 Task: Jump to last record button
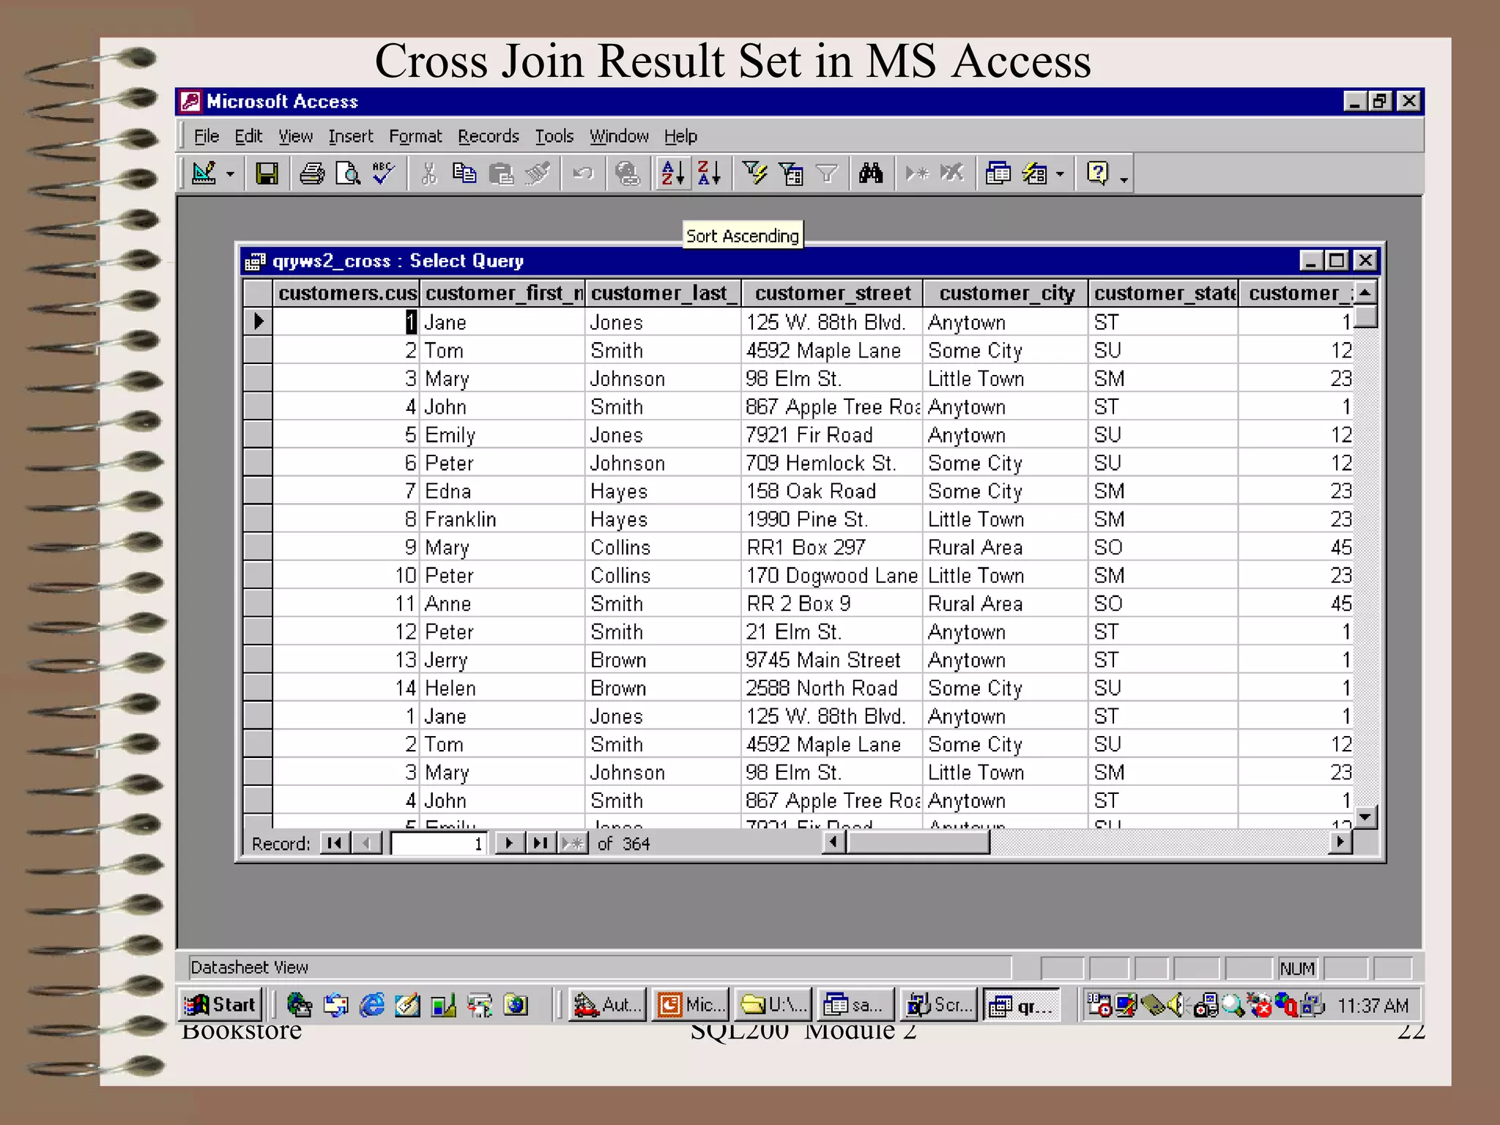[x=541, y=843]
